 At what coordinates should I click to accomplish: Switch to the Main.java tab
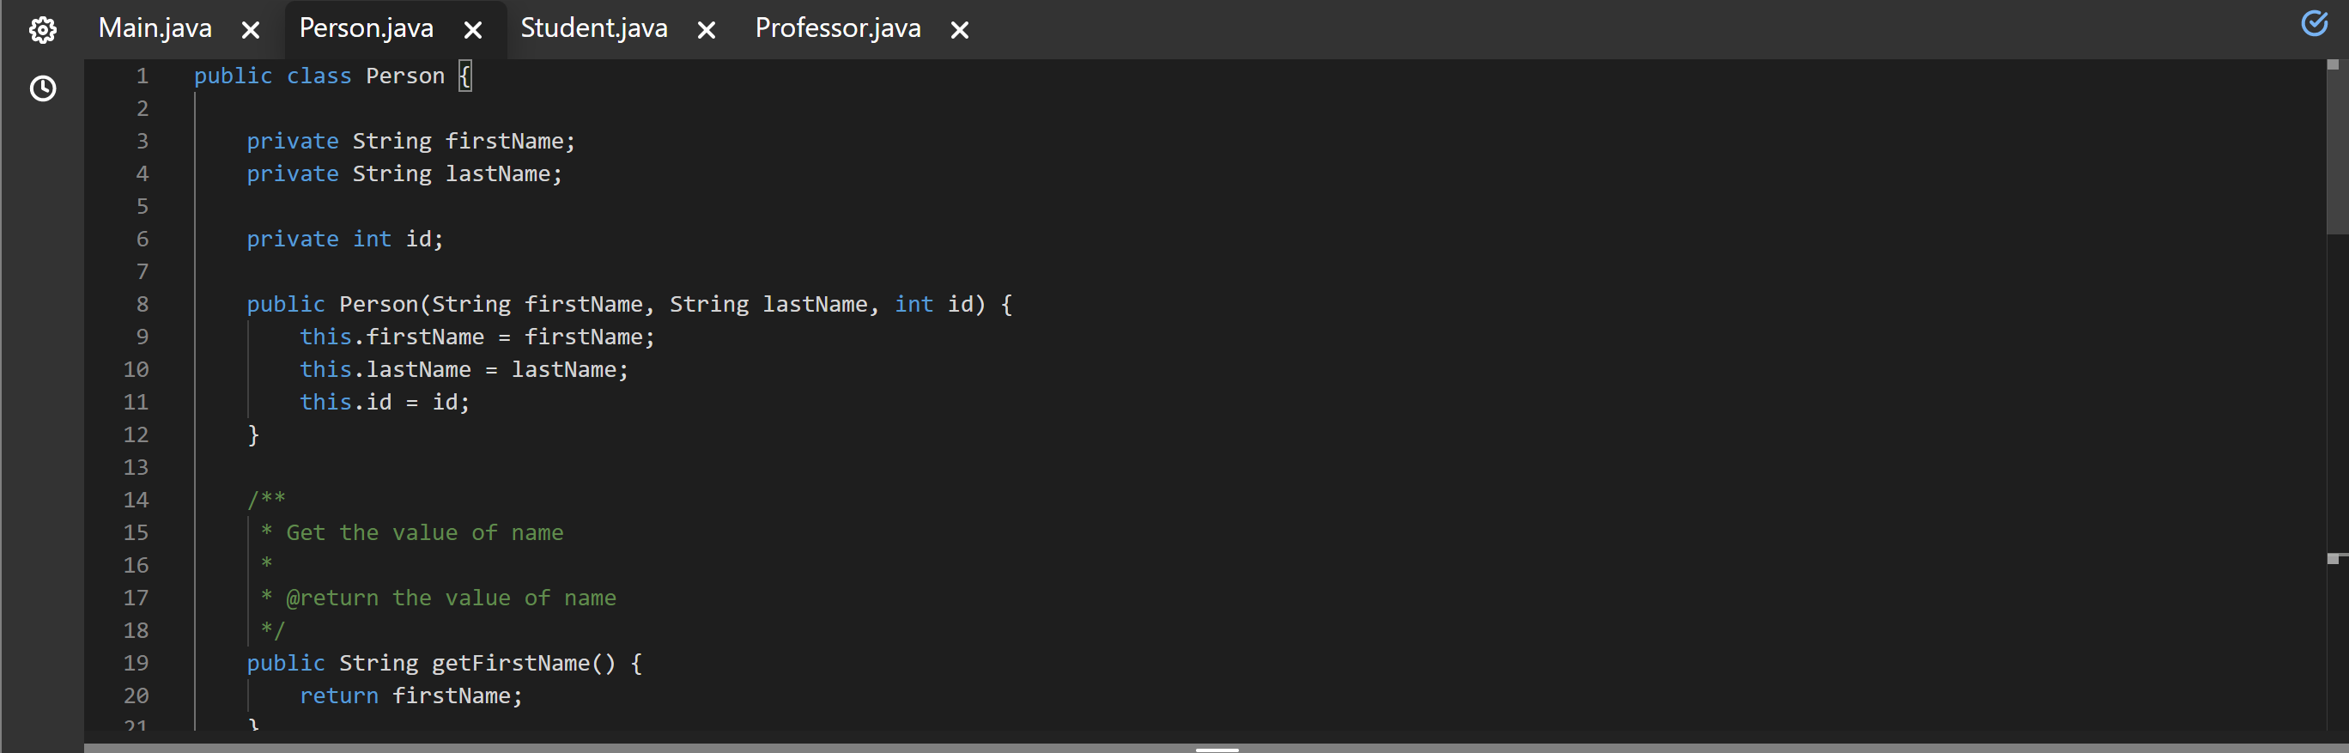click(x=154, y=28)
